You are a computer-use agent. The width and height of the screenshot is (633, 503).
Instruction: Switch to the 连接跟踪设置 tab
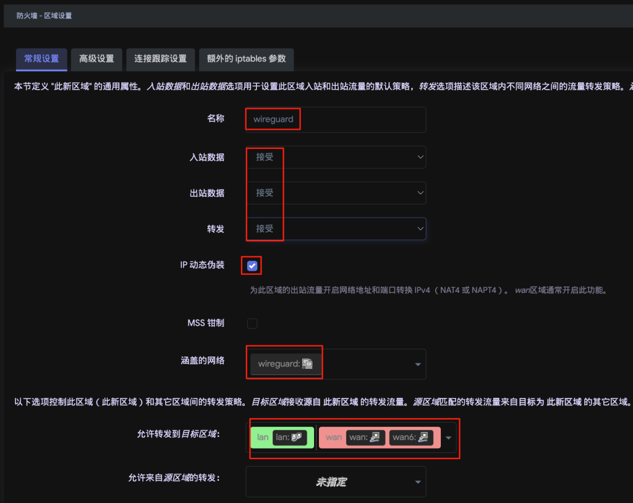click(160, 59)
